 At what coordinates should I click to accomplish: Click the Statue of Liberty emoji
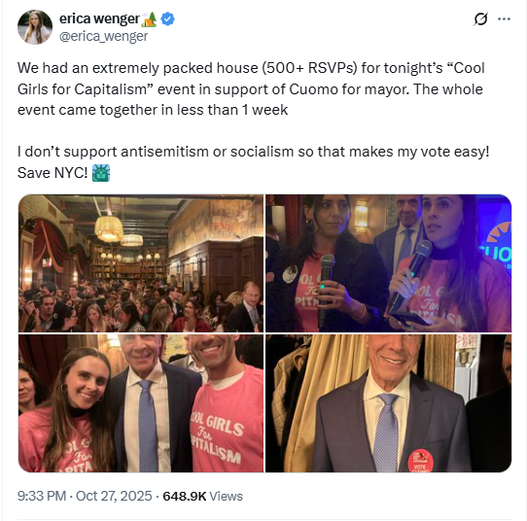coord(101,173)
